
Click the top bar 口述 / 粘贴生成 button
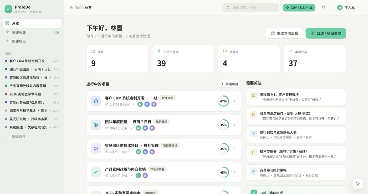click(x=299, y=8)
